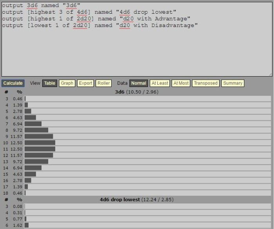Click the 6.94 value for 3d6 result 7
The height and width of the screenshot is (229, 274).
(18, 124)
